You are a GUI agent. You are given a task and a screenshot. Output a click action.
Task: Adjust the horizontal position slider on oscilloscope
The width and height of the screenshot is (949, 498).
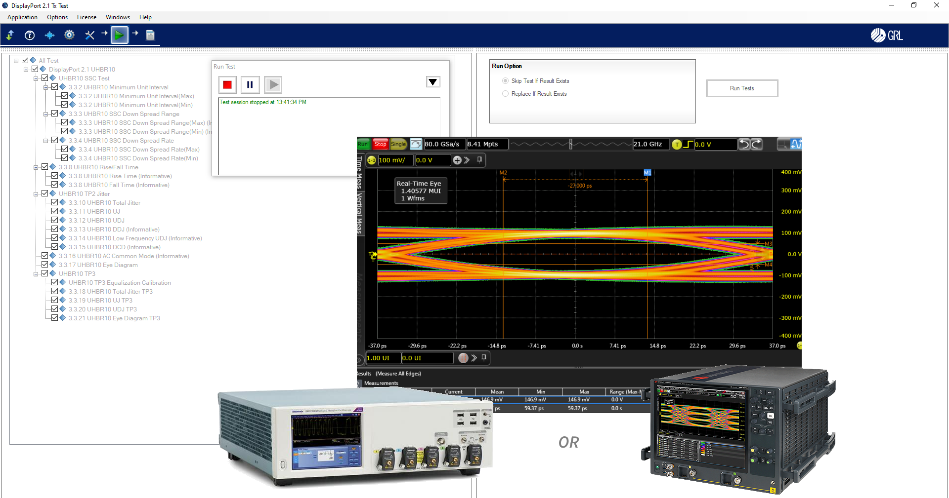click(571, 144)
